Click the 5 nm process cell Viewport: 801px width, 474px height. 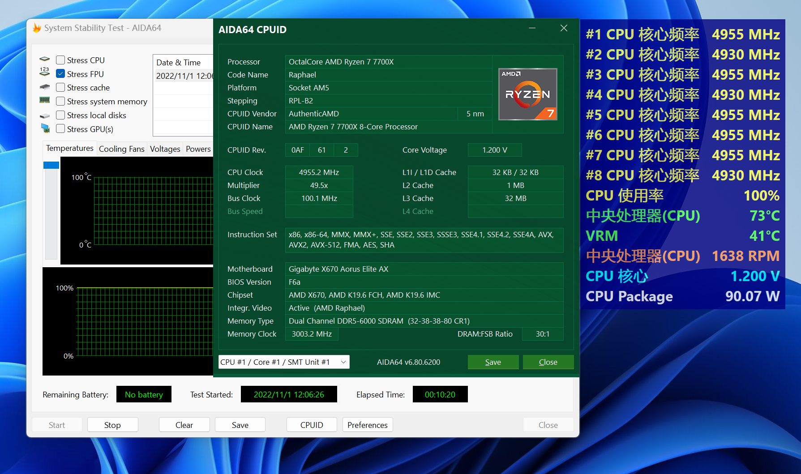coord(475,114)
